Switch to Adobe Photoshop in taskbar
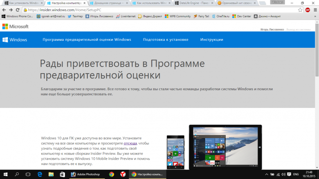The width and height of the screenshot is (319, 179). [87, 175]
